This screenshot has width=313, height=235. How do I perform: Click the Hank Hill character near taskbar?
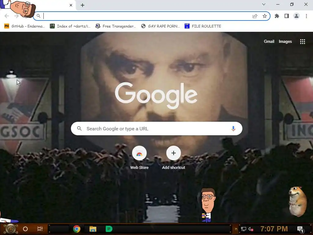[208, 205]
